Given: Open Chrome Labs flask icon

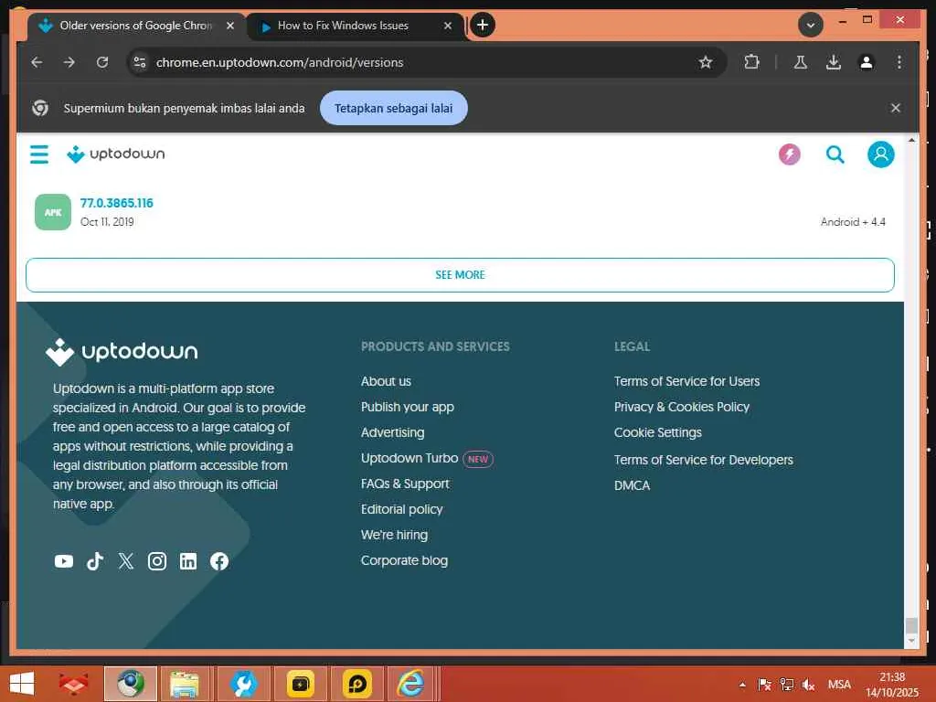Looking at the screenshot, I should click(x=801, y=62).
